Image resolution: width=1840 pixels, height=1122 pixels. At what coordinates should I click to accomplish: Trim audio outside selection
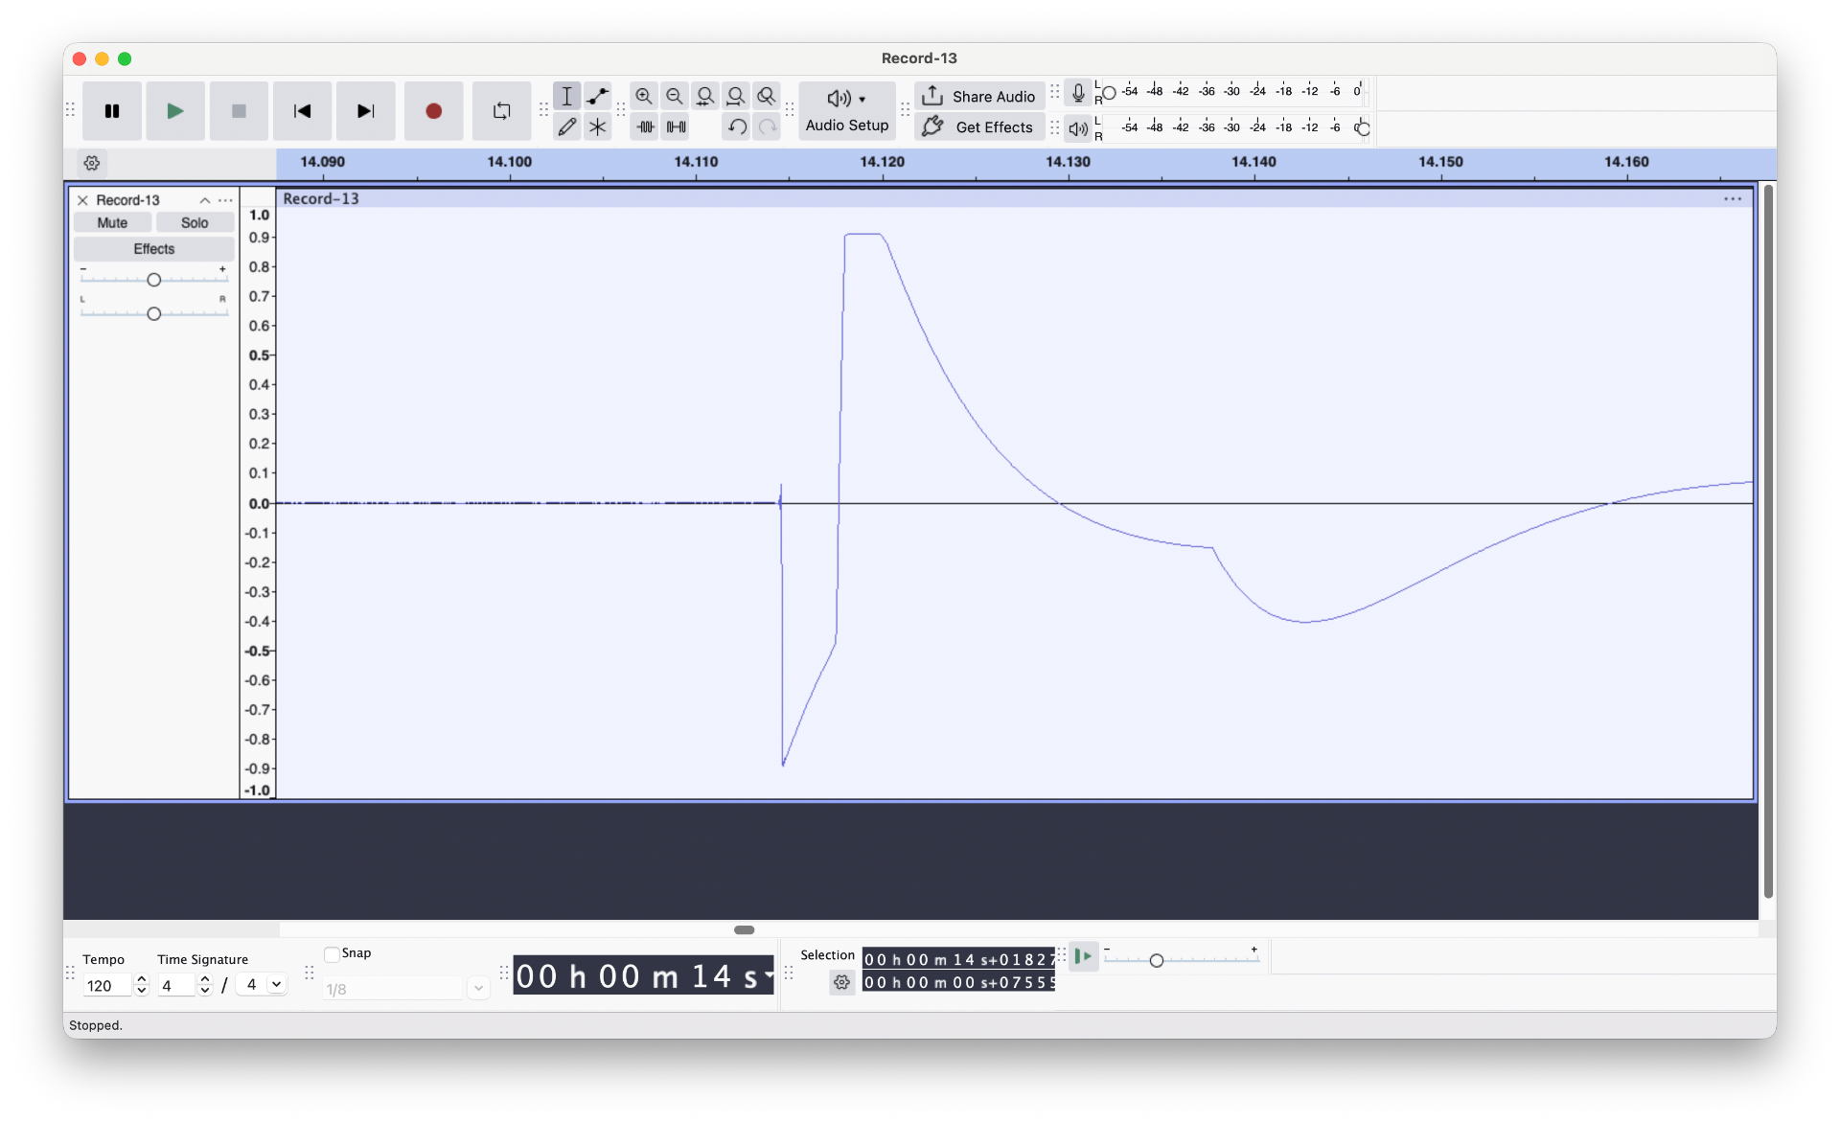(644, 126)
